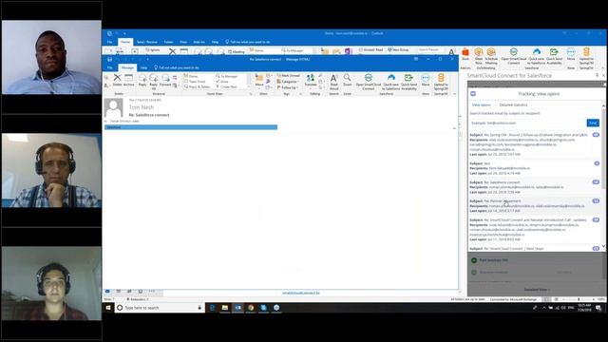The height and width of the screenshot is (342, 608).
Task: Select Done quick step in message
Action: click(x=222, y=82)
